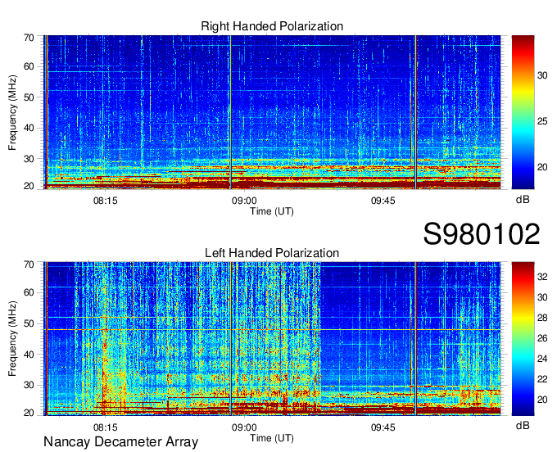Click the 20 MHz tick on top plot
557x452 pixels.
[x=29, y=186]
